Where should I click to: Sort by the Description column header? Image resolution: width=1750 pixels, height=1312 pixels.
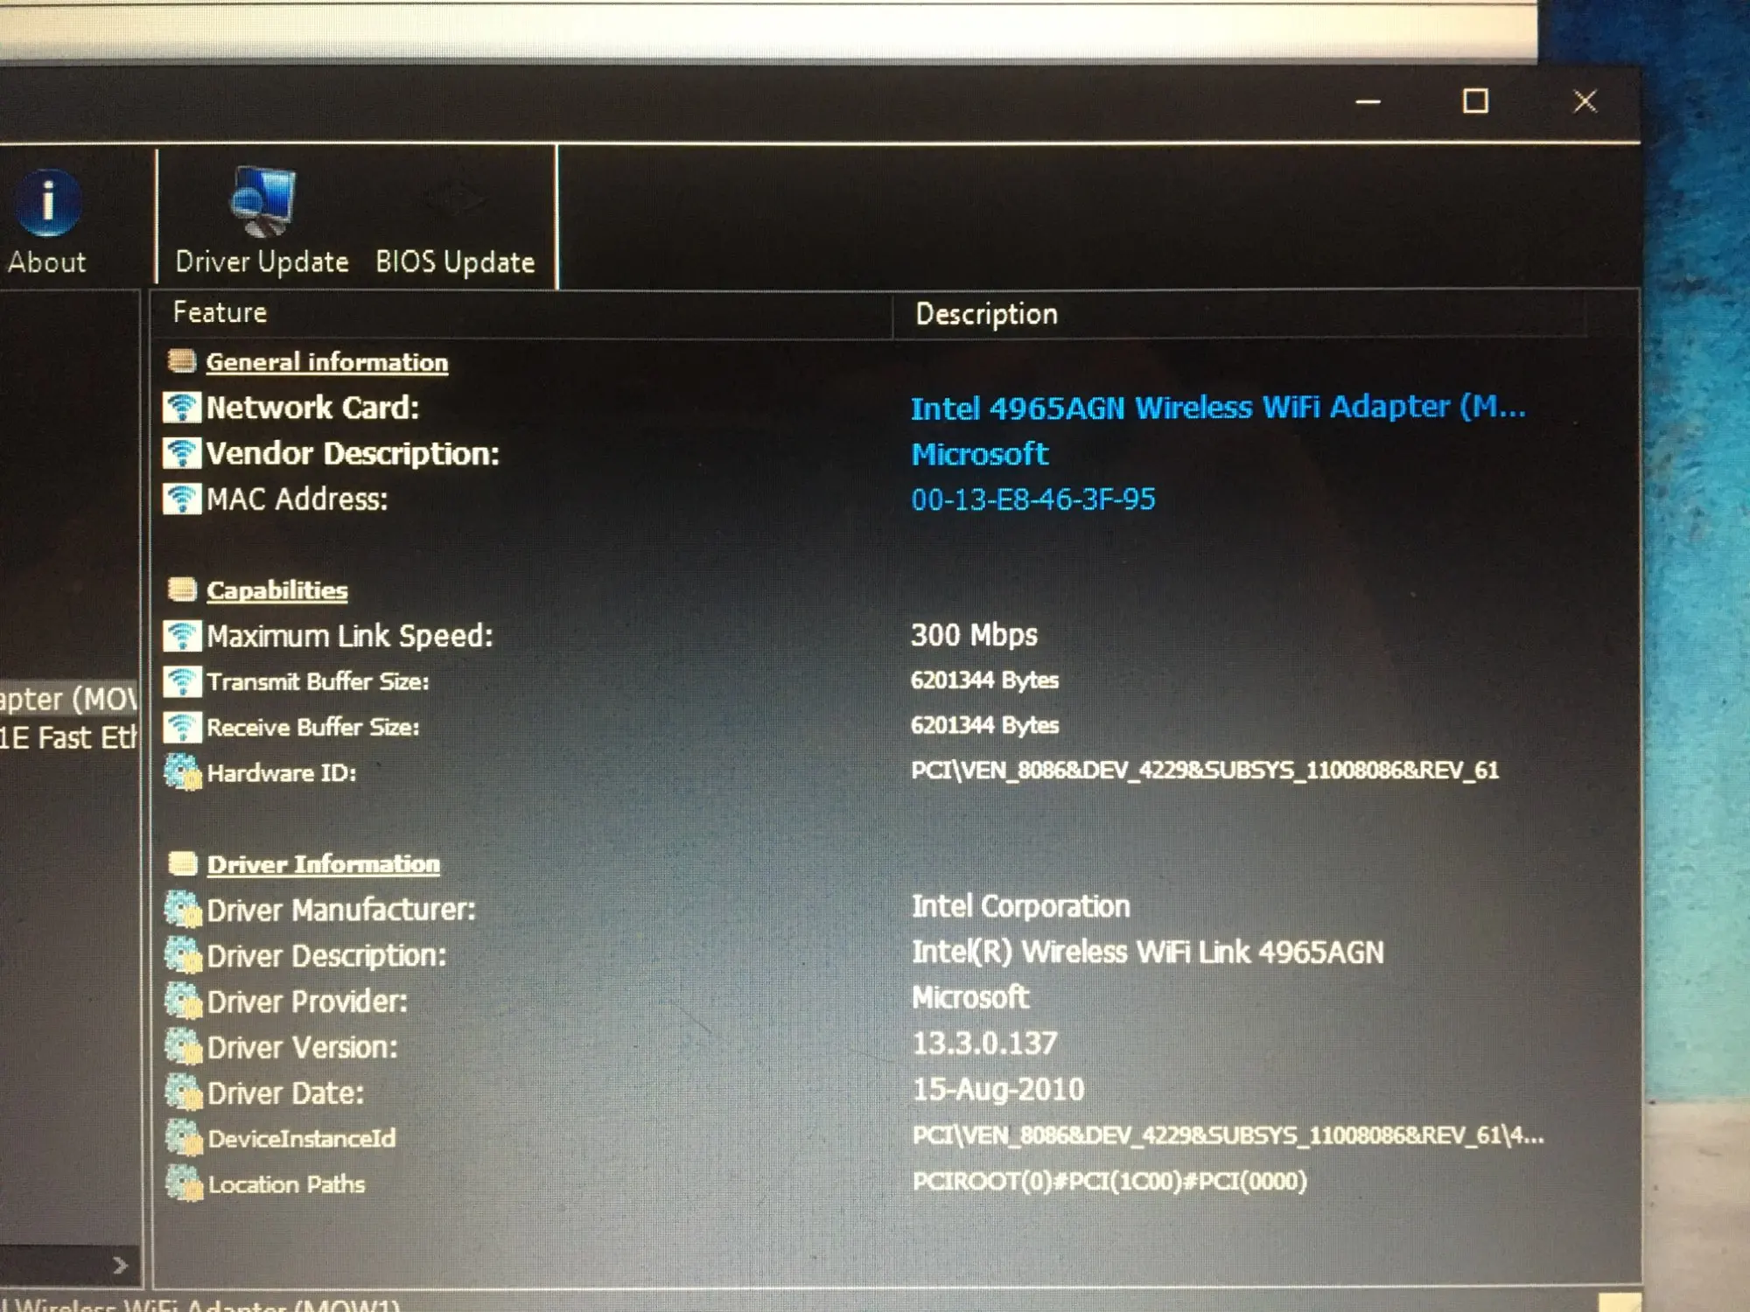point(986,314)
